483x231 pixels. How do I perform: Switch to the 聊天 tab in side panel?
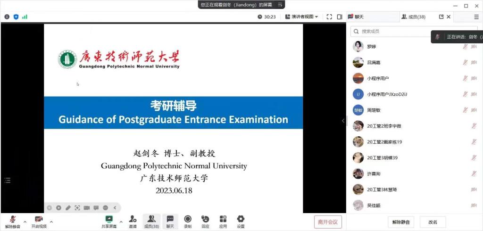pos(356,16)
